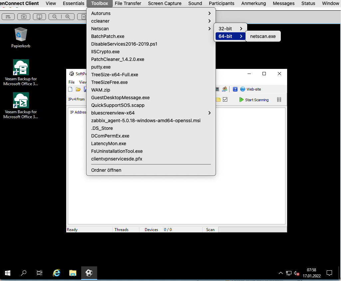Image resolution: width=341 pixels, height=281 pixels.
Task: Take a screenshot with the camera icon
Action: pos(24,17)
